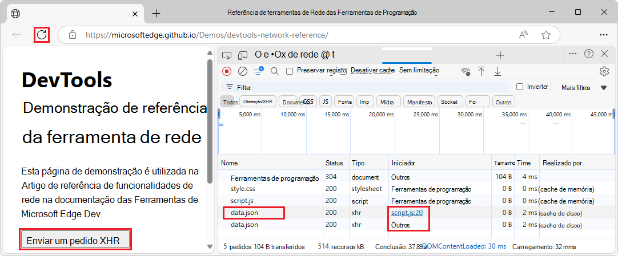Activate the Read aloud icon in address bar
The width and height of the screenshot is (618, 256).
[523, 35]
